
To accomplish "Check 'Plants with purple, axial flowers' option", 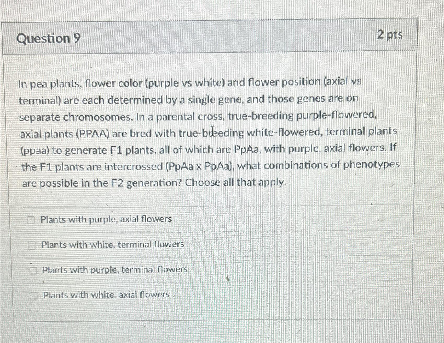I will point(32,220).
